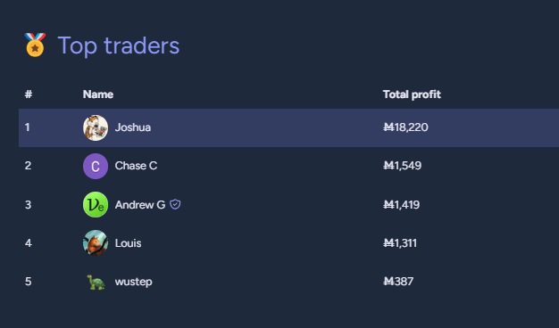Open Louis's squirrel avatar
This screenshot has height=328, width=559.
point(96,243)
